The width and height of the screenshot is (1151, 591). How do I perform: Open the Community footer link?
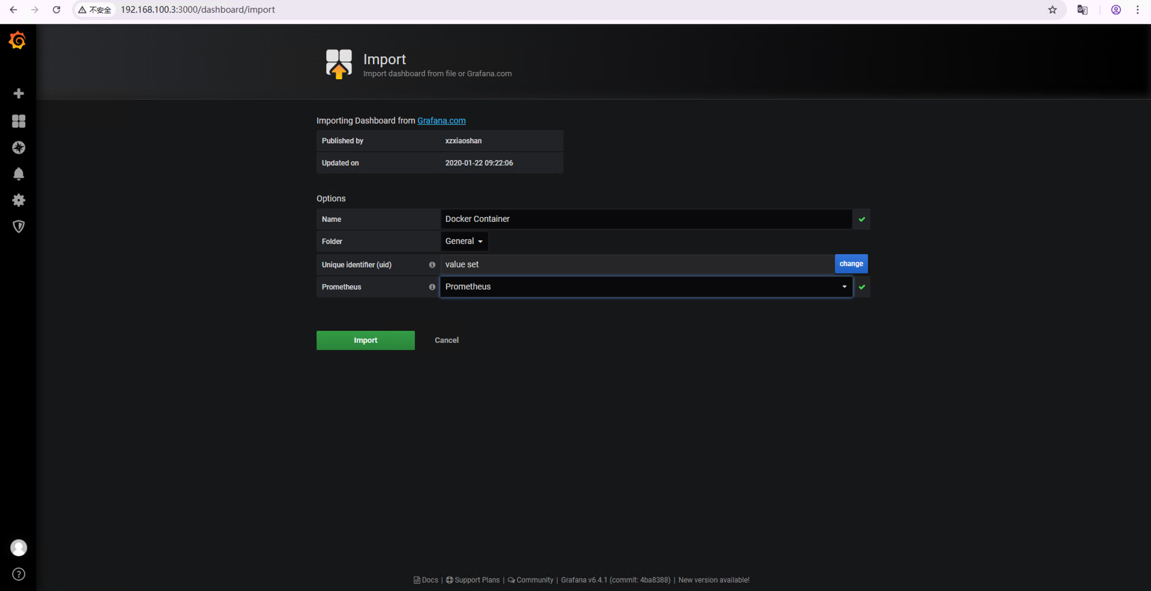(531, 580)
